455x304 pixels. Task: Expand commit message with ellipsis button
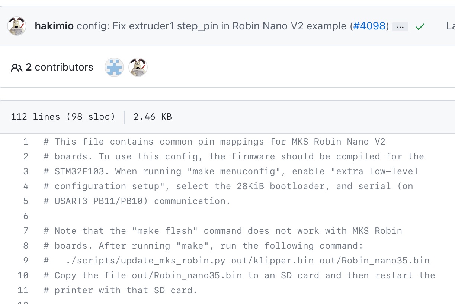coord(400,27)
